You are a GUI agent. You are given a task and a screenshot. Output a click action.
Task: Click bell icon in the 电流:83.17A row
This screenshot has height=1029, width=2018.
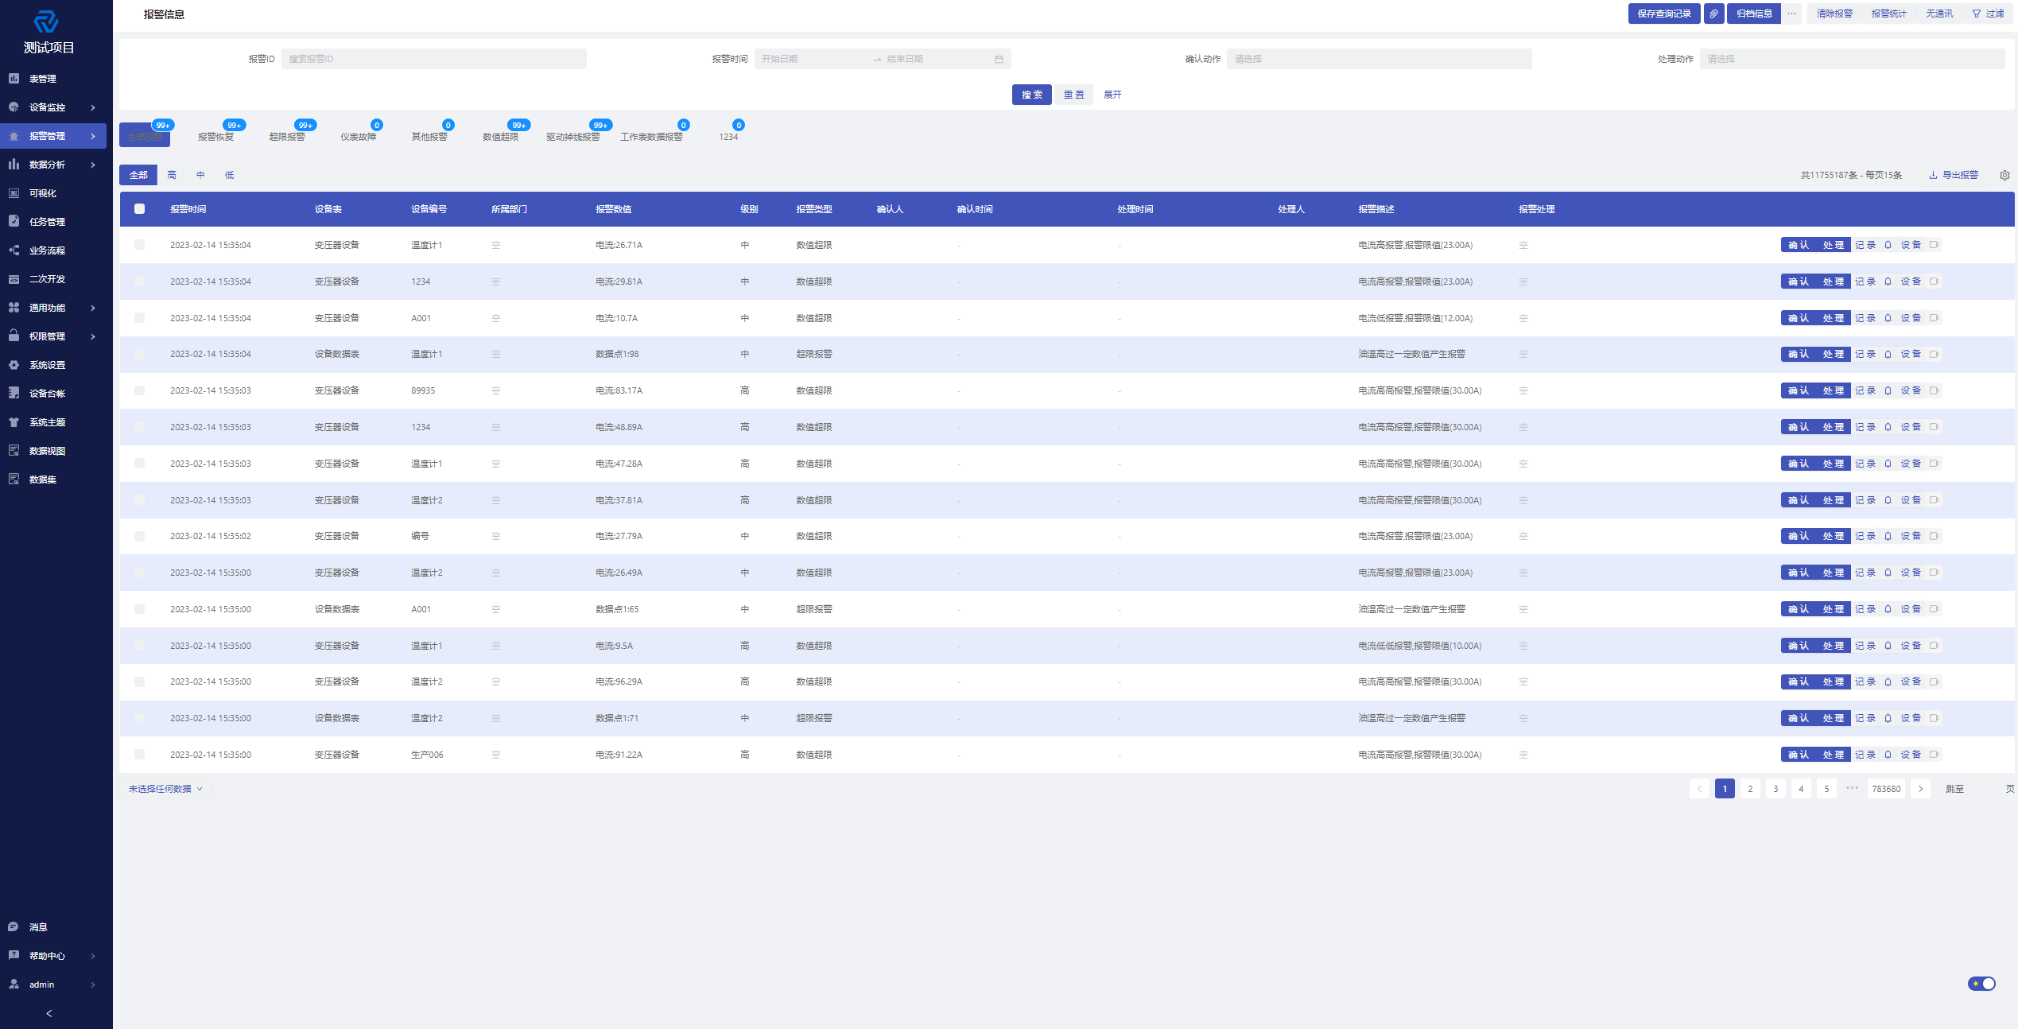click(x=1888, y=390)
